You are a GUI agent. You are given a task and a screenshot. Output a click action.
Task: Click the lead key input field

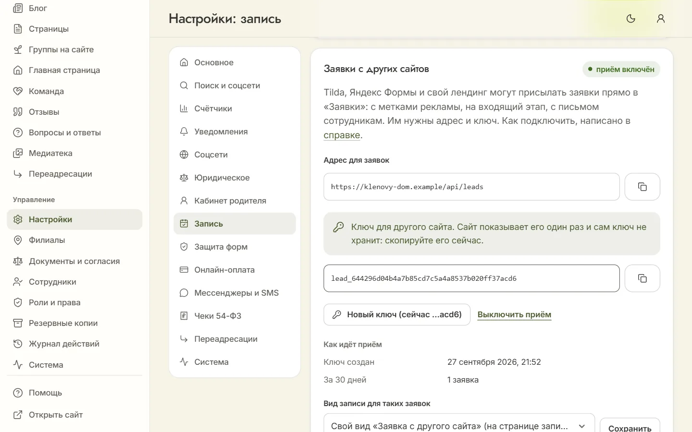[471, 278]
